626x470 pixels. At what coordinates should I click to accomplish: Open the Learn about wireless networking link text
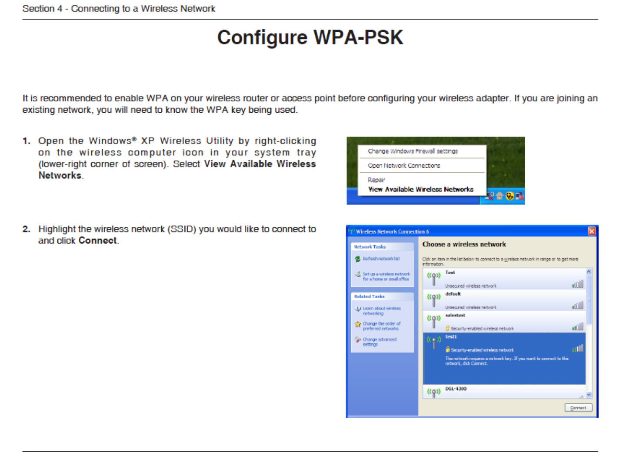coord(382,311)
